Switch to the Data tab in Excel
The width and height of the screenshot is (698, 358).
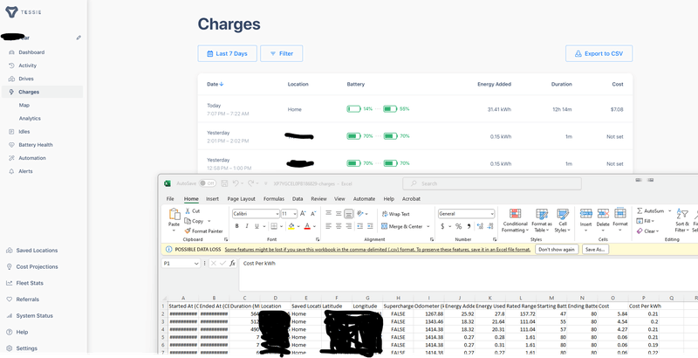coord(298,199)
